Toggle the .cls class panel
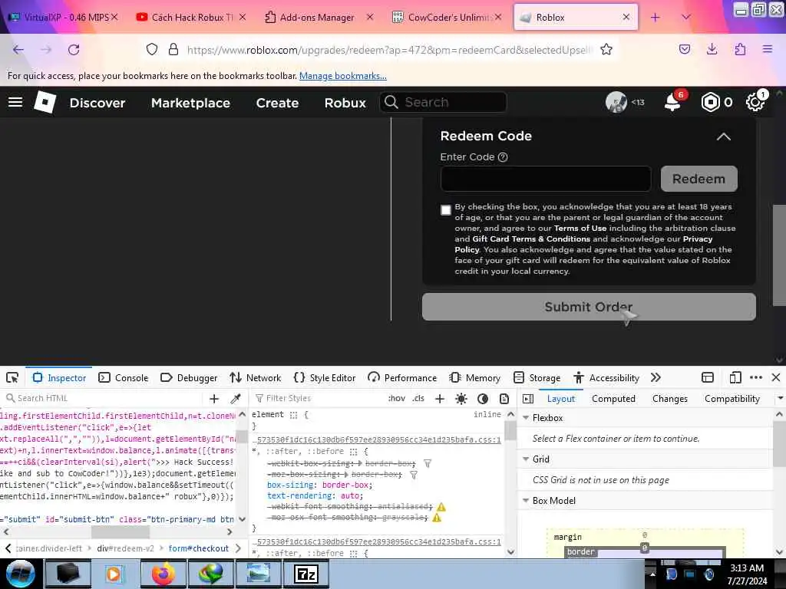786x589 pixels. (x=418, y=399)
